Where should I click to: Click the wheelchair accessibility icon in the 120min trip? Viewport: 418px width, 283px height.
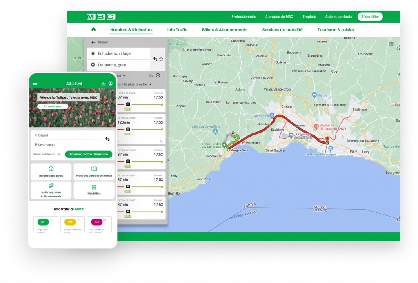tap(161, 141)
